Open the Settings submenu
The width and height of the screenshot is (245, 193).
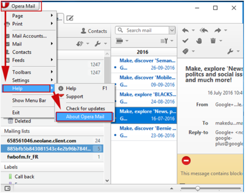30,80
